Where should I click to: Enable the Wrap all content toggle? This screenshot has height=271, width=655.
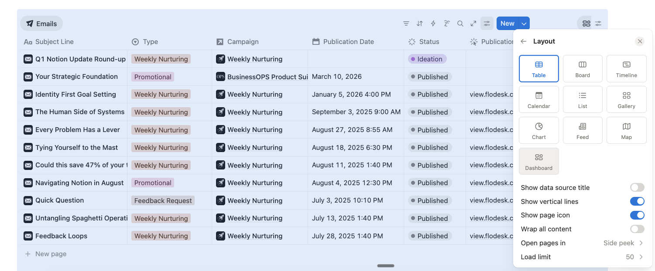coord(637,229)
